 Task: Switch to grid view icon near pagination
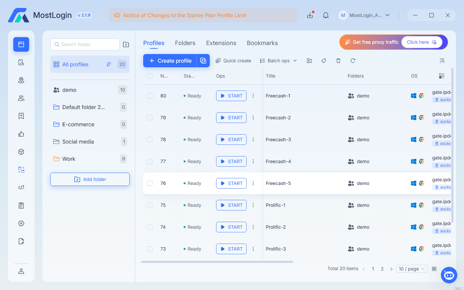click(x=434, y=269)
